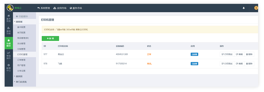Click 打印测试 for printer 易连云
This screenshot has width=264, height=92.
click(227, 54)
